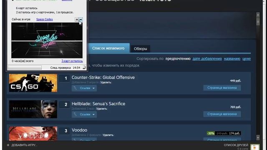Screen dimensions: 267x150
Task: Open the Hellblade: Senua's Sacrifice title
Action: (x=98, y=104)
